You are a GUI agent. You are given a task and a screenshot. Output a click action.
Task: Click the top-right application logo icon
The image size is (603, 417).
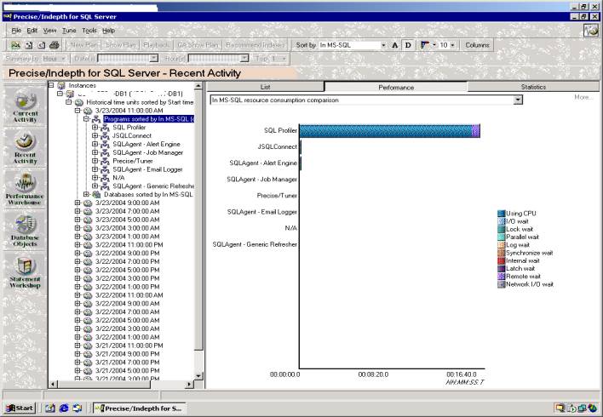(591, 31)
